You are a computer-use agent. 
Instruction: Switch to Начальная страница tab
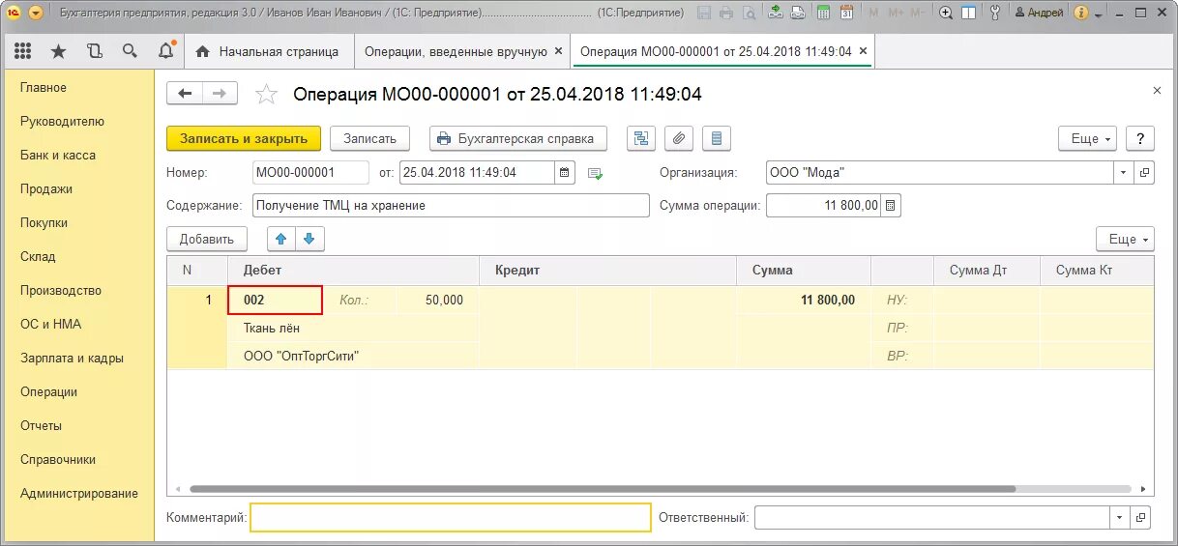(268, 51)
